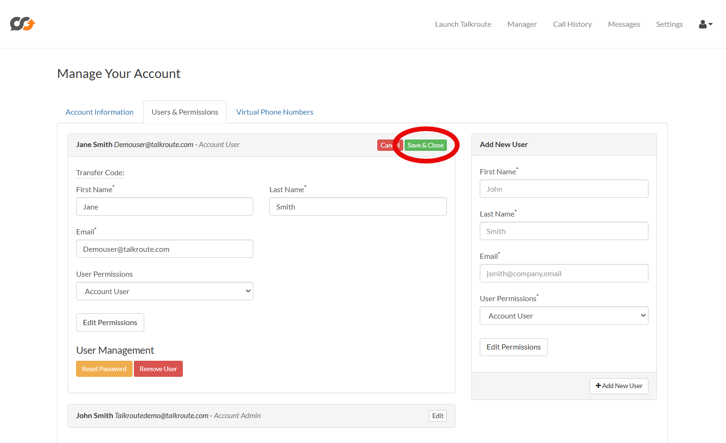
Task: Edit John Smith's account entry
Action: click(x=437, y=416)
